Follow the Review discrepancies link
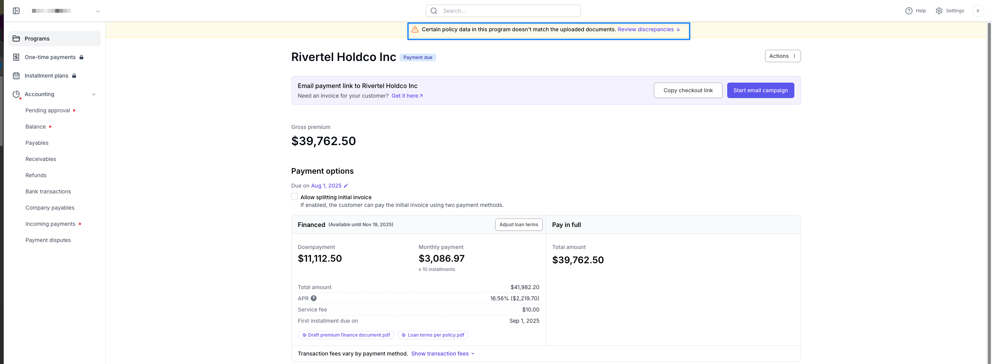Screen dimensions: 992x364 (649, 29)
